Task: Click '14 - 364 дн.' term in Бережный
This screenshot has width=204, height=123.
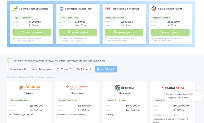Action: pyautogui.click(x=132, y=110)
